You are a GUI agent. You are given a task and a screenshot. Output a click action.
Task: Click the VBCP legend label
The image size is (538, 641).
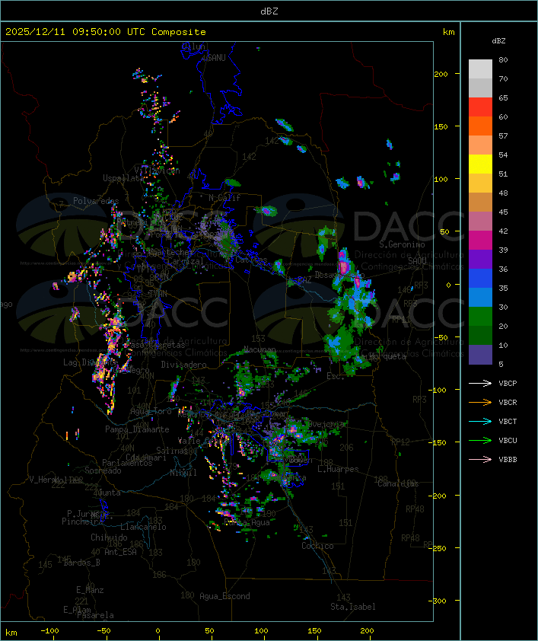point(508,384)
